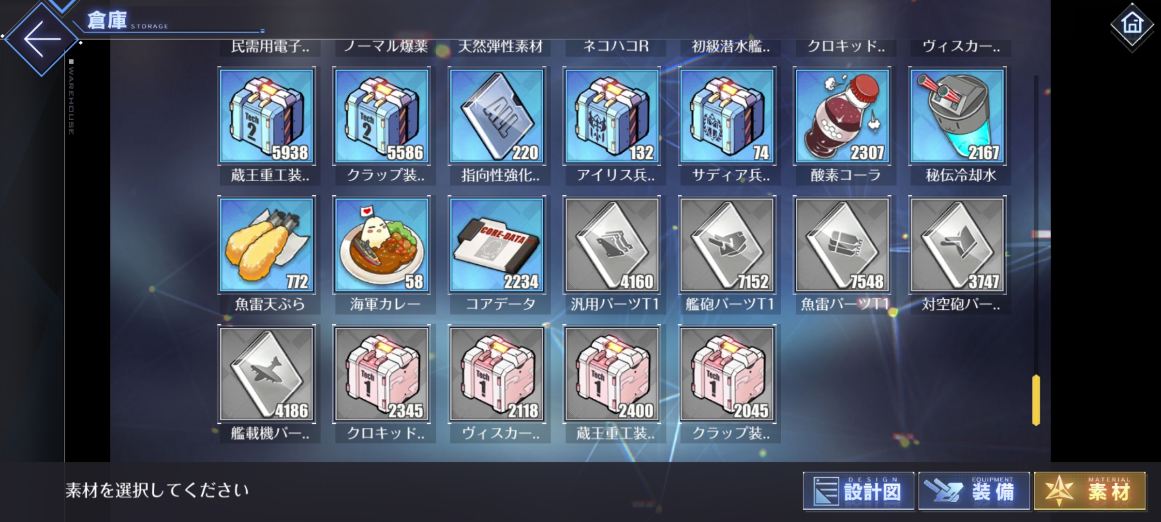The width and height of the screenshot is (1161, 522).
Task: Select サディア兵装 tech box item
Action: click(x=727, y=116)
